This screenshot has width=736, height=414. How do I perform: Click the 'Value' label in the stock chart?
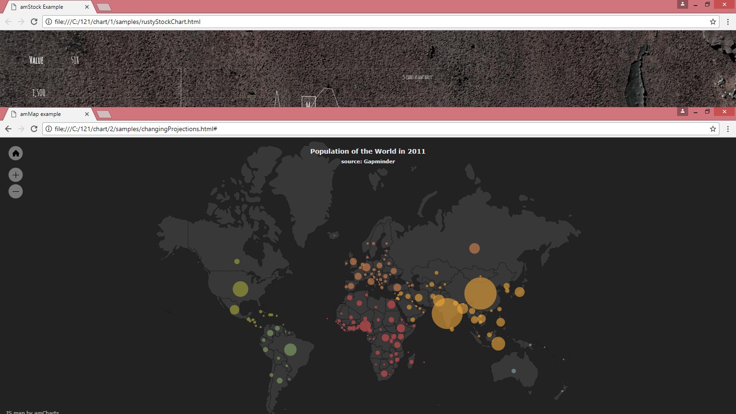(36, 60)
